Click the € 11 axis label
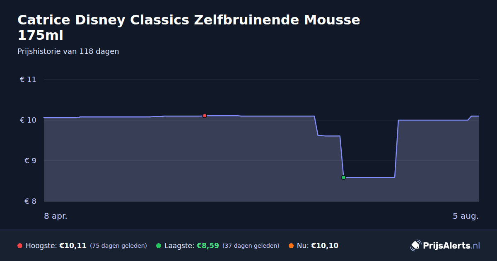 (x=28, y=80)
